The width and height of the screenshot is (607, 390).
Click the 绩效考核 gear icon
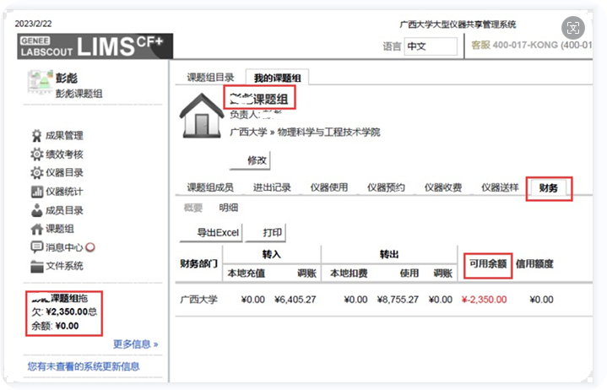36,154
